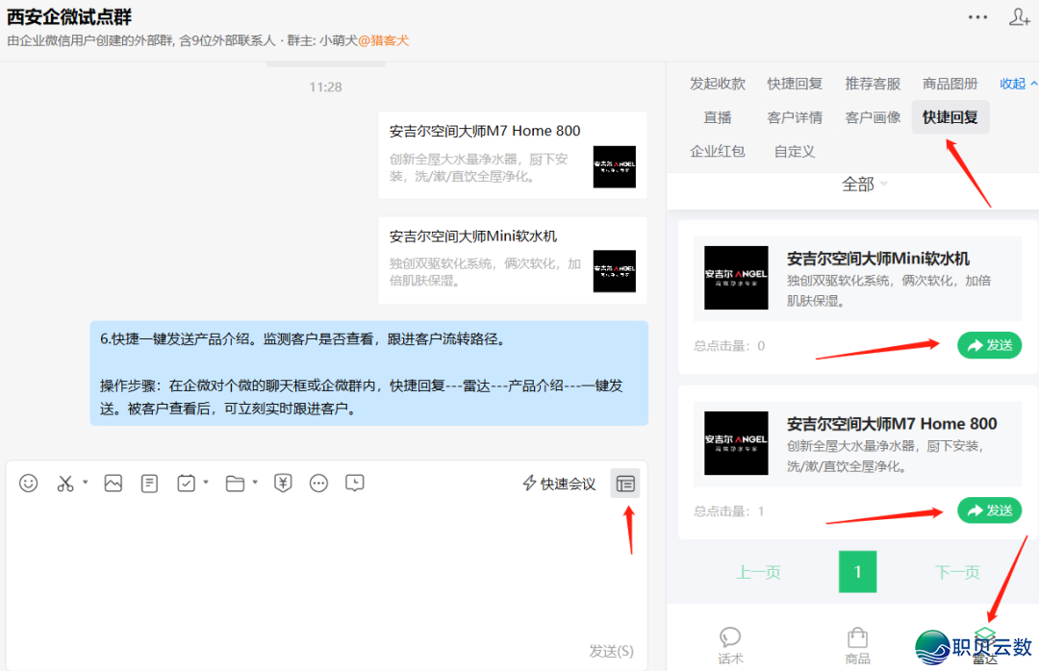The height and width of the screenshot is (671, 1039).
Task: Click the 11:28 timestamp
Action: pos(325,87)
